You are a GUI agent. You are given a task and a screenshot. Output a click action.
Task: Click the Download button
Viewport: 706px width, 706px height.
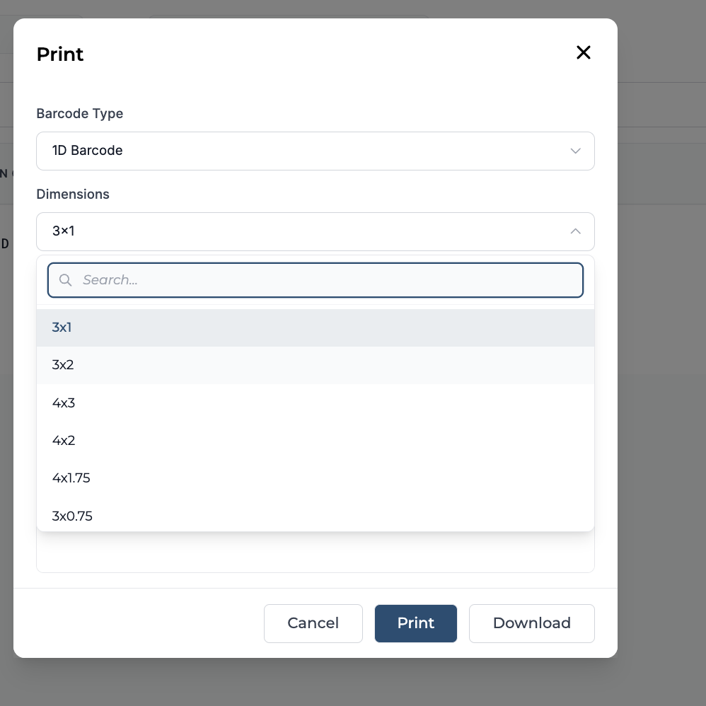532,623
